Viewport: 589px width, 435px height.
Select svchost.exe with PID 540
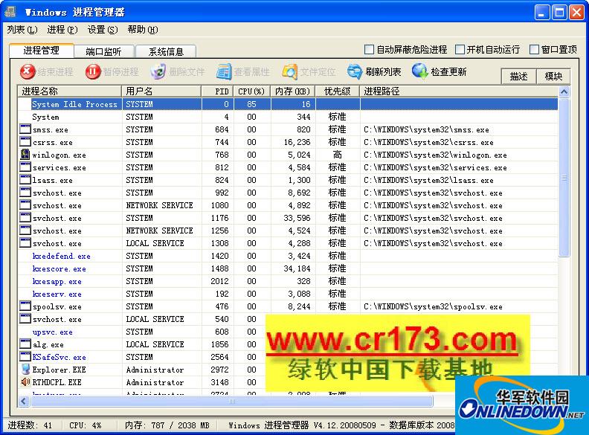coord(142,319)
